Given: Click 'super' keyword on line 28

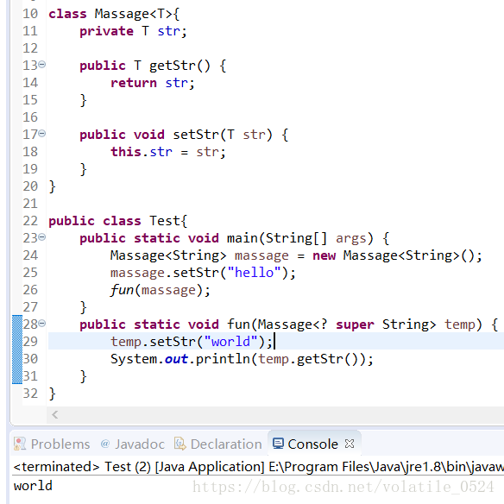Looking at the screenshot, I should (355, 324).
